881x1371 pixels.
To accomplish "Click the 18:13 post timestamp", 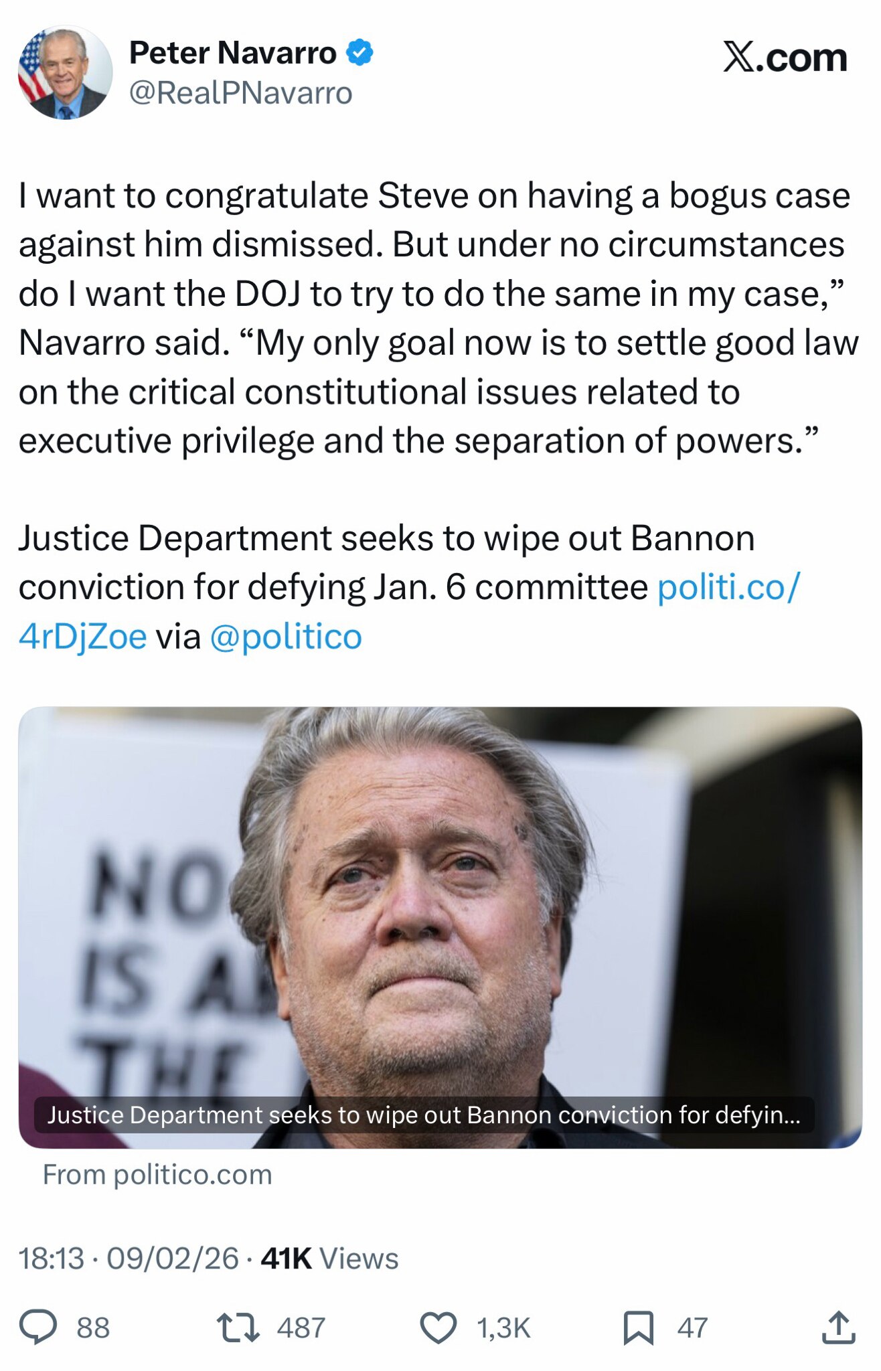I will tap(52, 1258).
